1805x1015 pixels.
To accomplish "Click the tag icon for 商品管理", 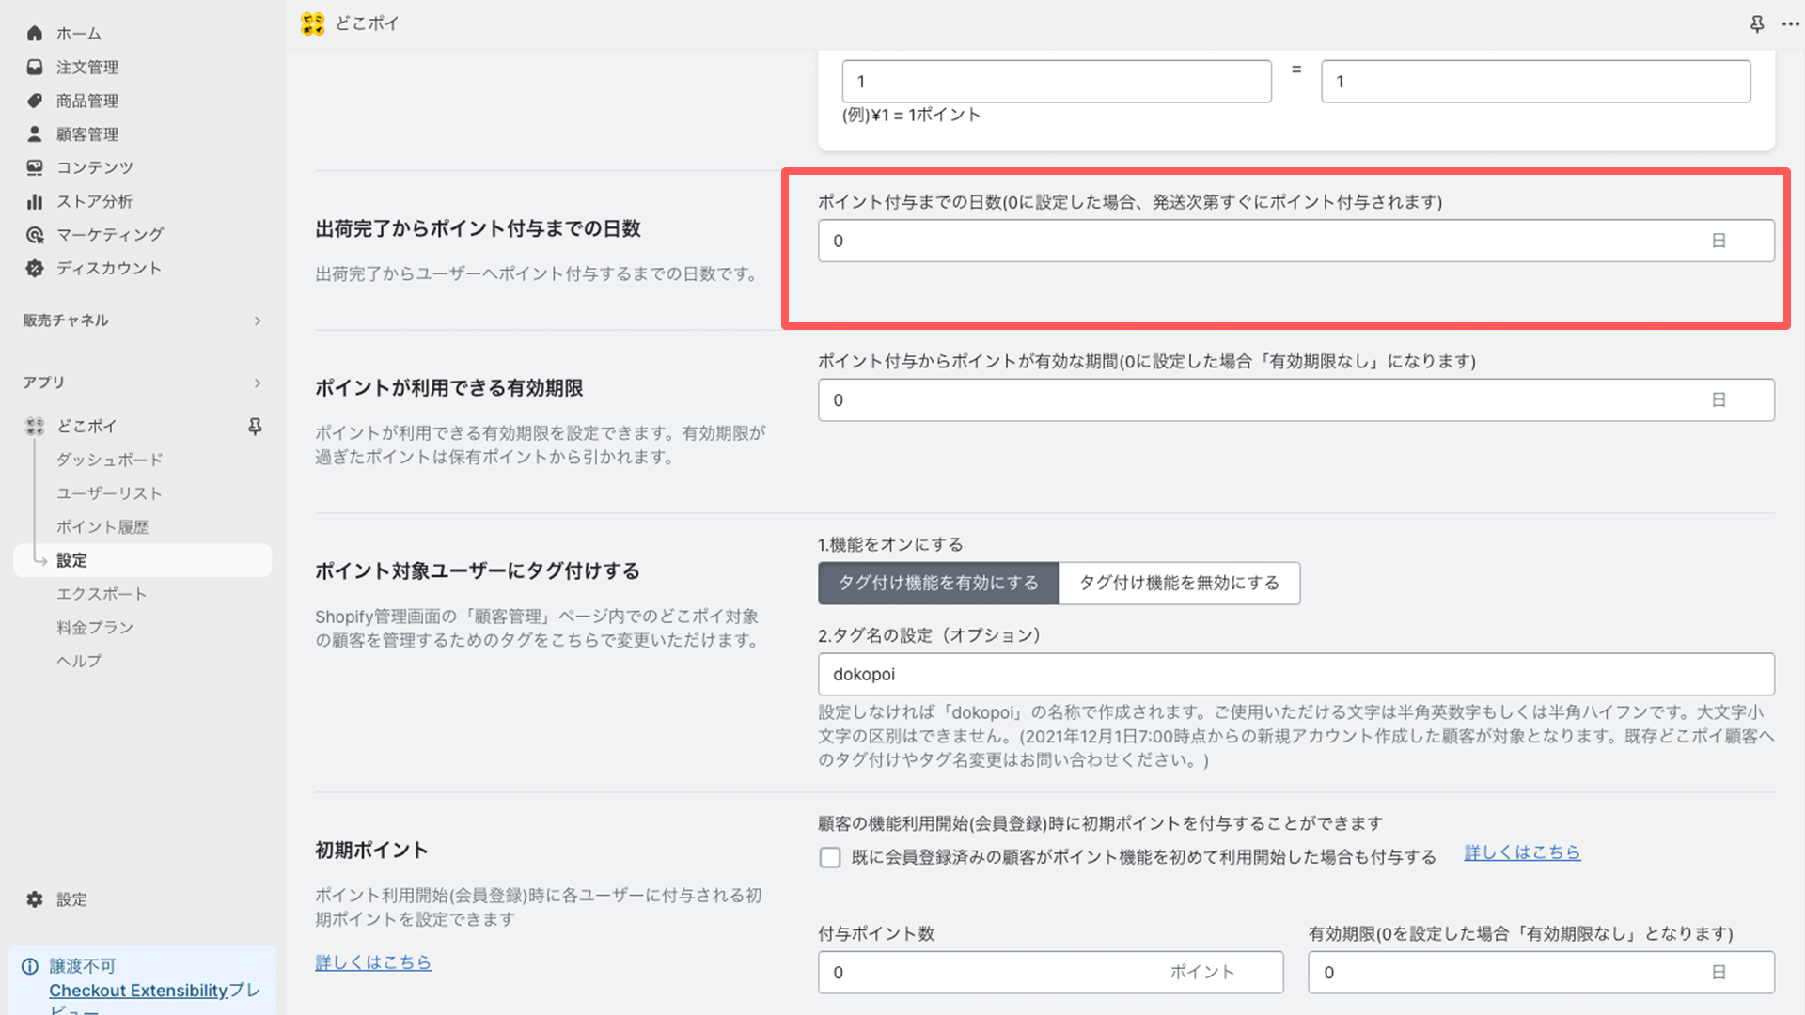I will point(35,101).
